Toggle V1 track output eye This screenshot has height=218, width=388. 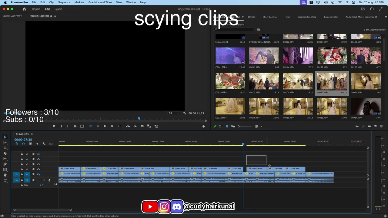click(x=38, y=174)
